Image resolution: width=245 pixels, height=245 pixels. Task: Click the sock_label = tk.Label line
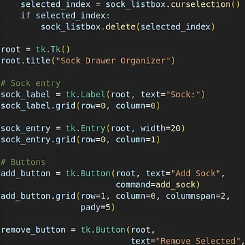click(103, 95)
